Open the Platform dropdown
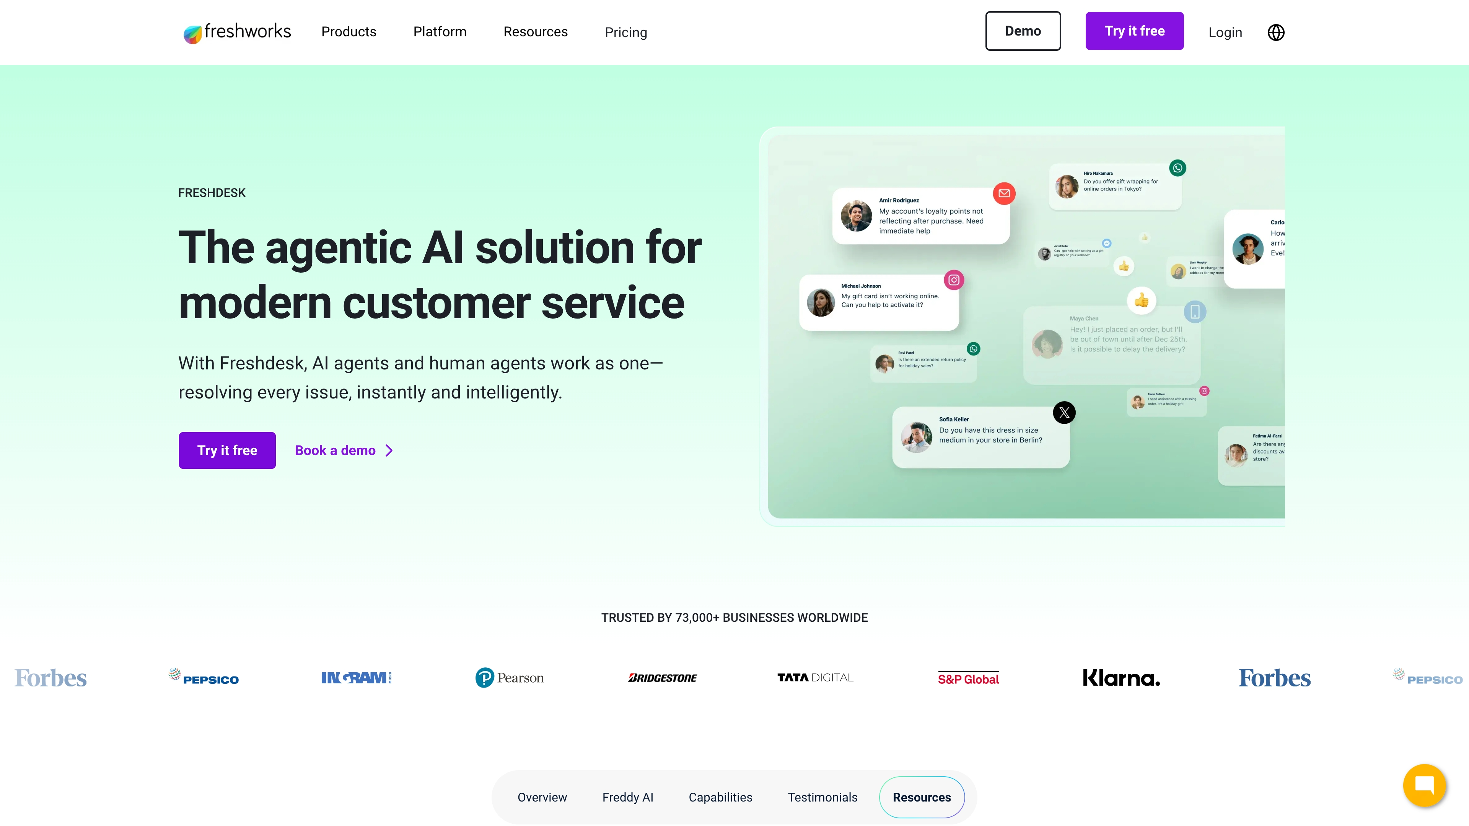 click(x=440, y=32)
